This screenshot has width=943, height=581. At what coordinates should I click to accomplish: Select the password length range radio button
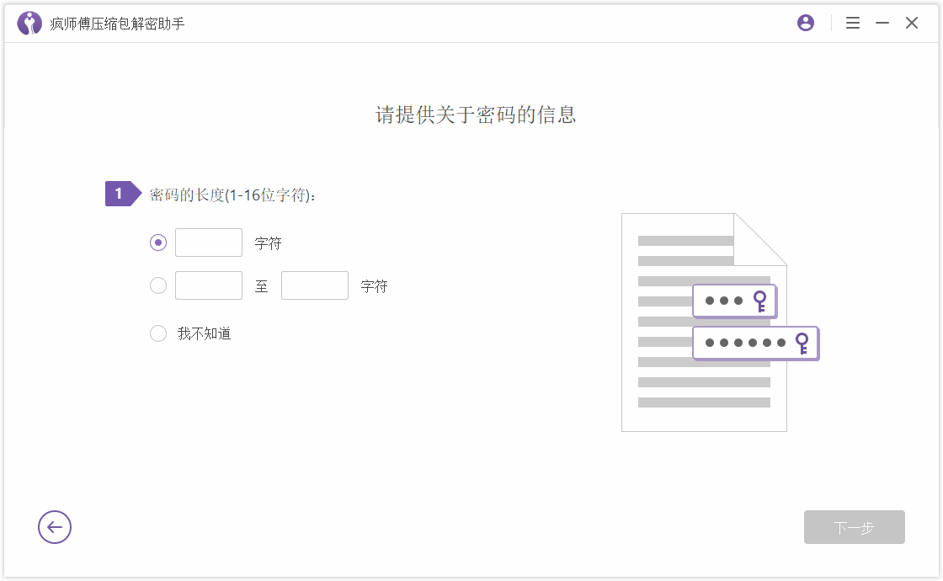[x=158, y=285]
